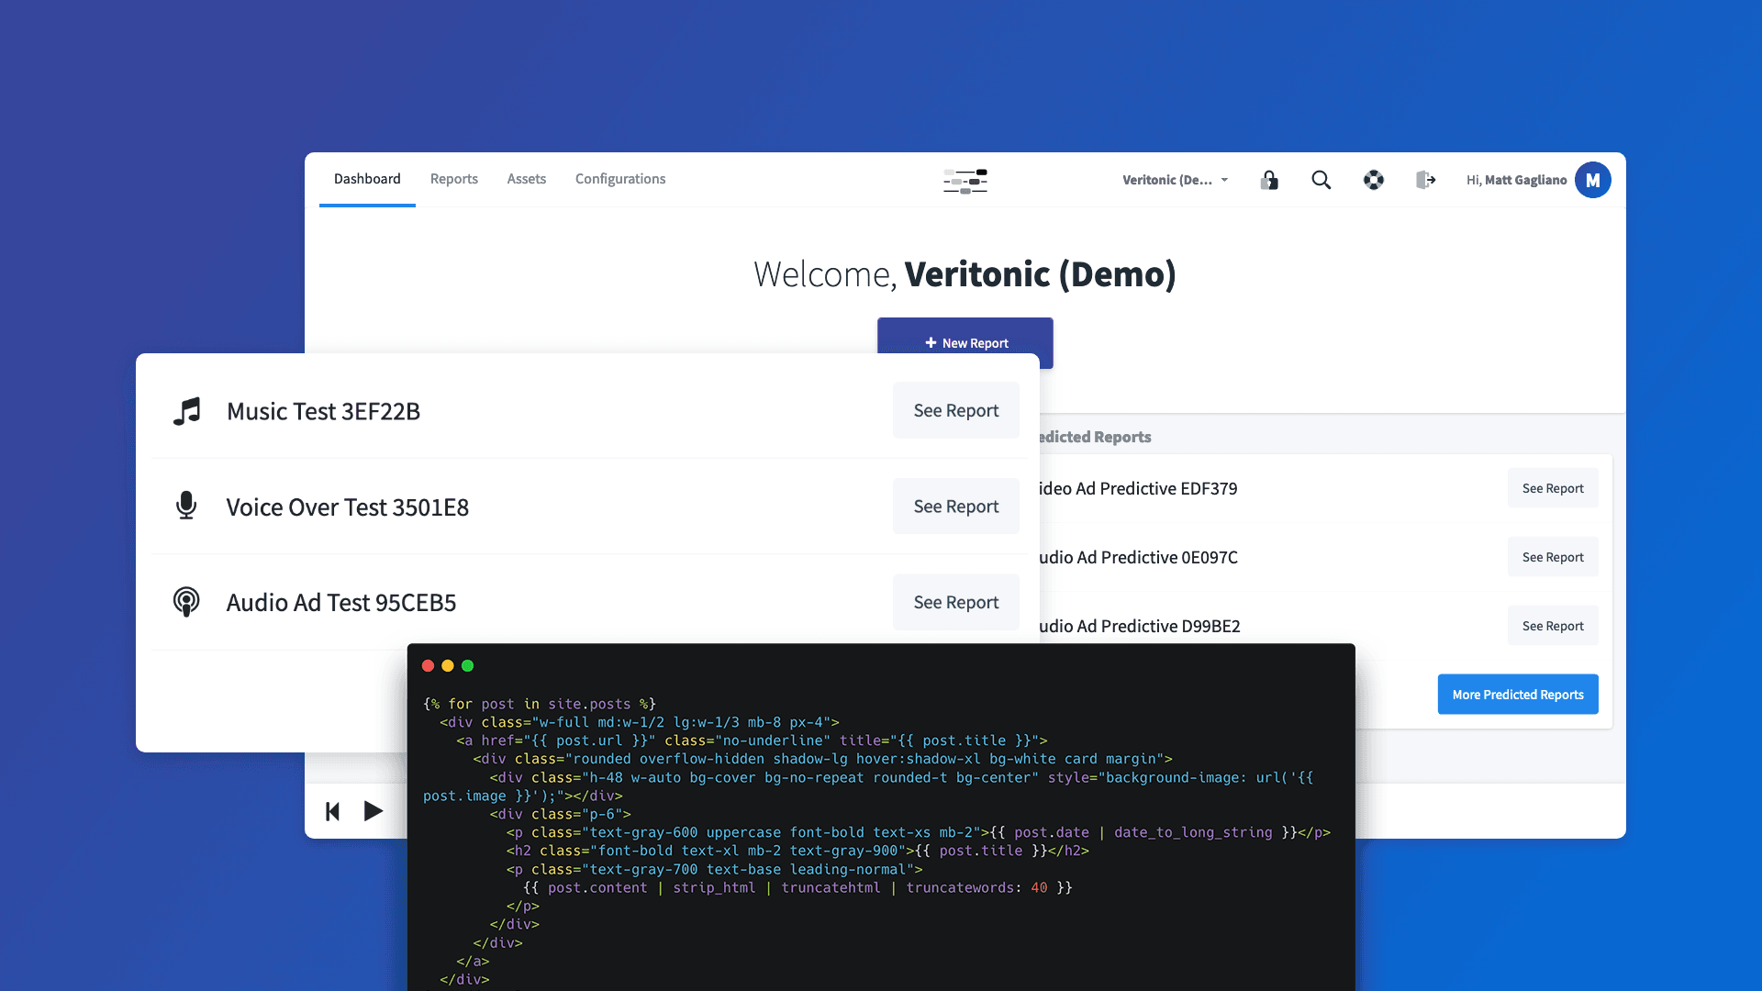Close code window with red dot

pyautogui.click(x=428, y=666)
